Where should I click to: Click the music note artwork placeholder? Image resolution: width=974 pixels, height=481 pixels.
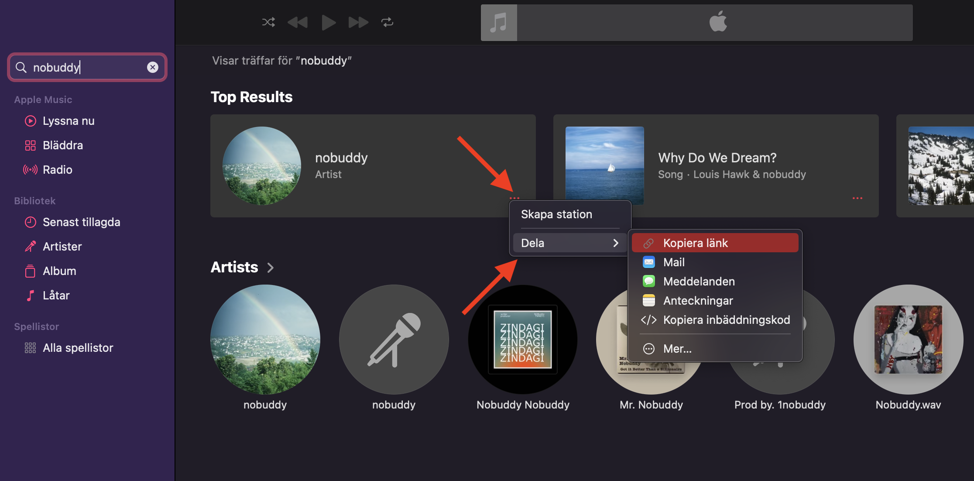click(x=499, y=23)
